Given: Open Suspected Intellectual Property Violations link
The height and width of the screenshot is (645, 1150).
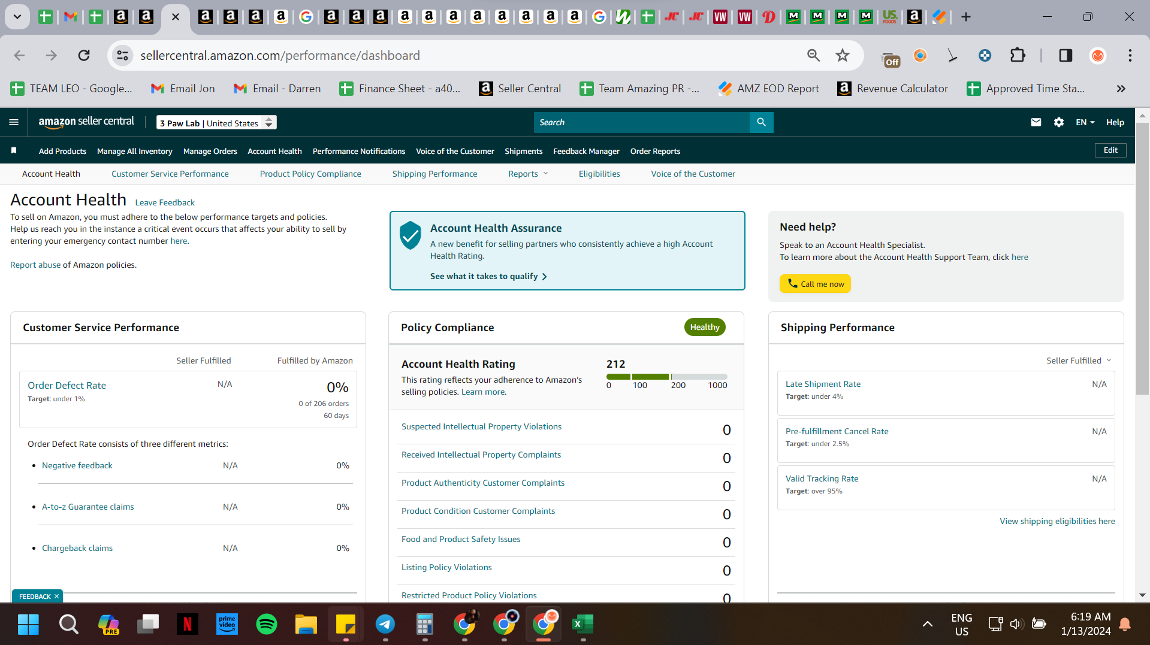Looking at the screenshot, I should pos(481,426).
